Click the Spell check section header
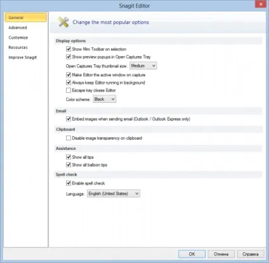269x263 pixels. [x=67, y=175]
